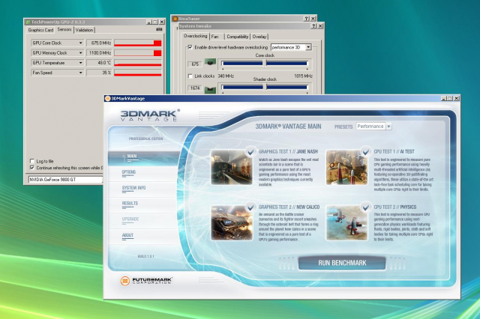Click the Core clock slider handle
480x319 pixels.
click(x=265, y=63)
